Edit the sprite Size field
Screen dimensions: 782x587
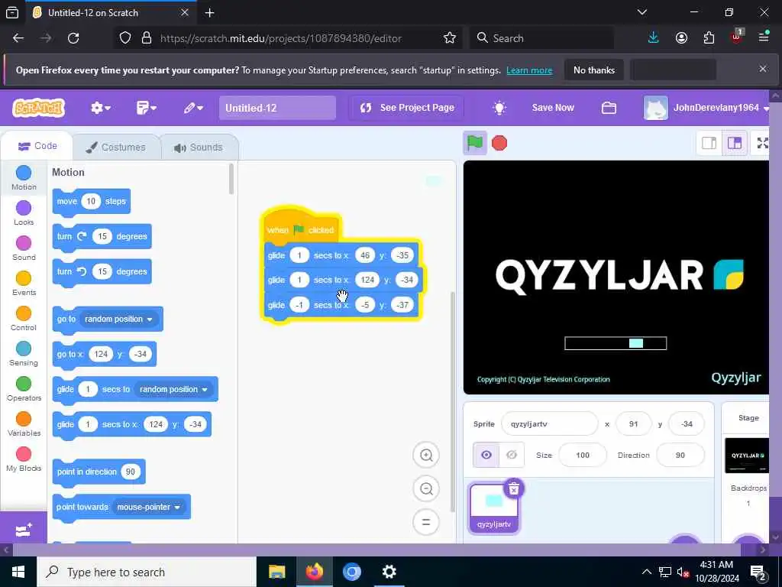(582, 456)
